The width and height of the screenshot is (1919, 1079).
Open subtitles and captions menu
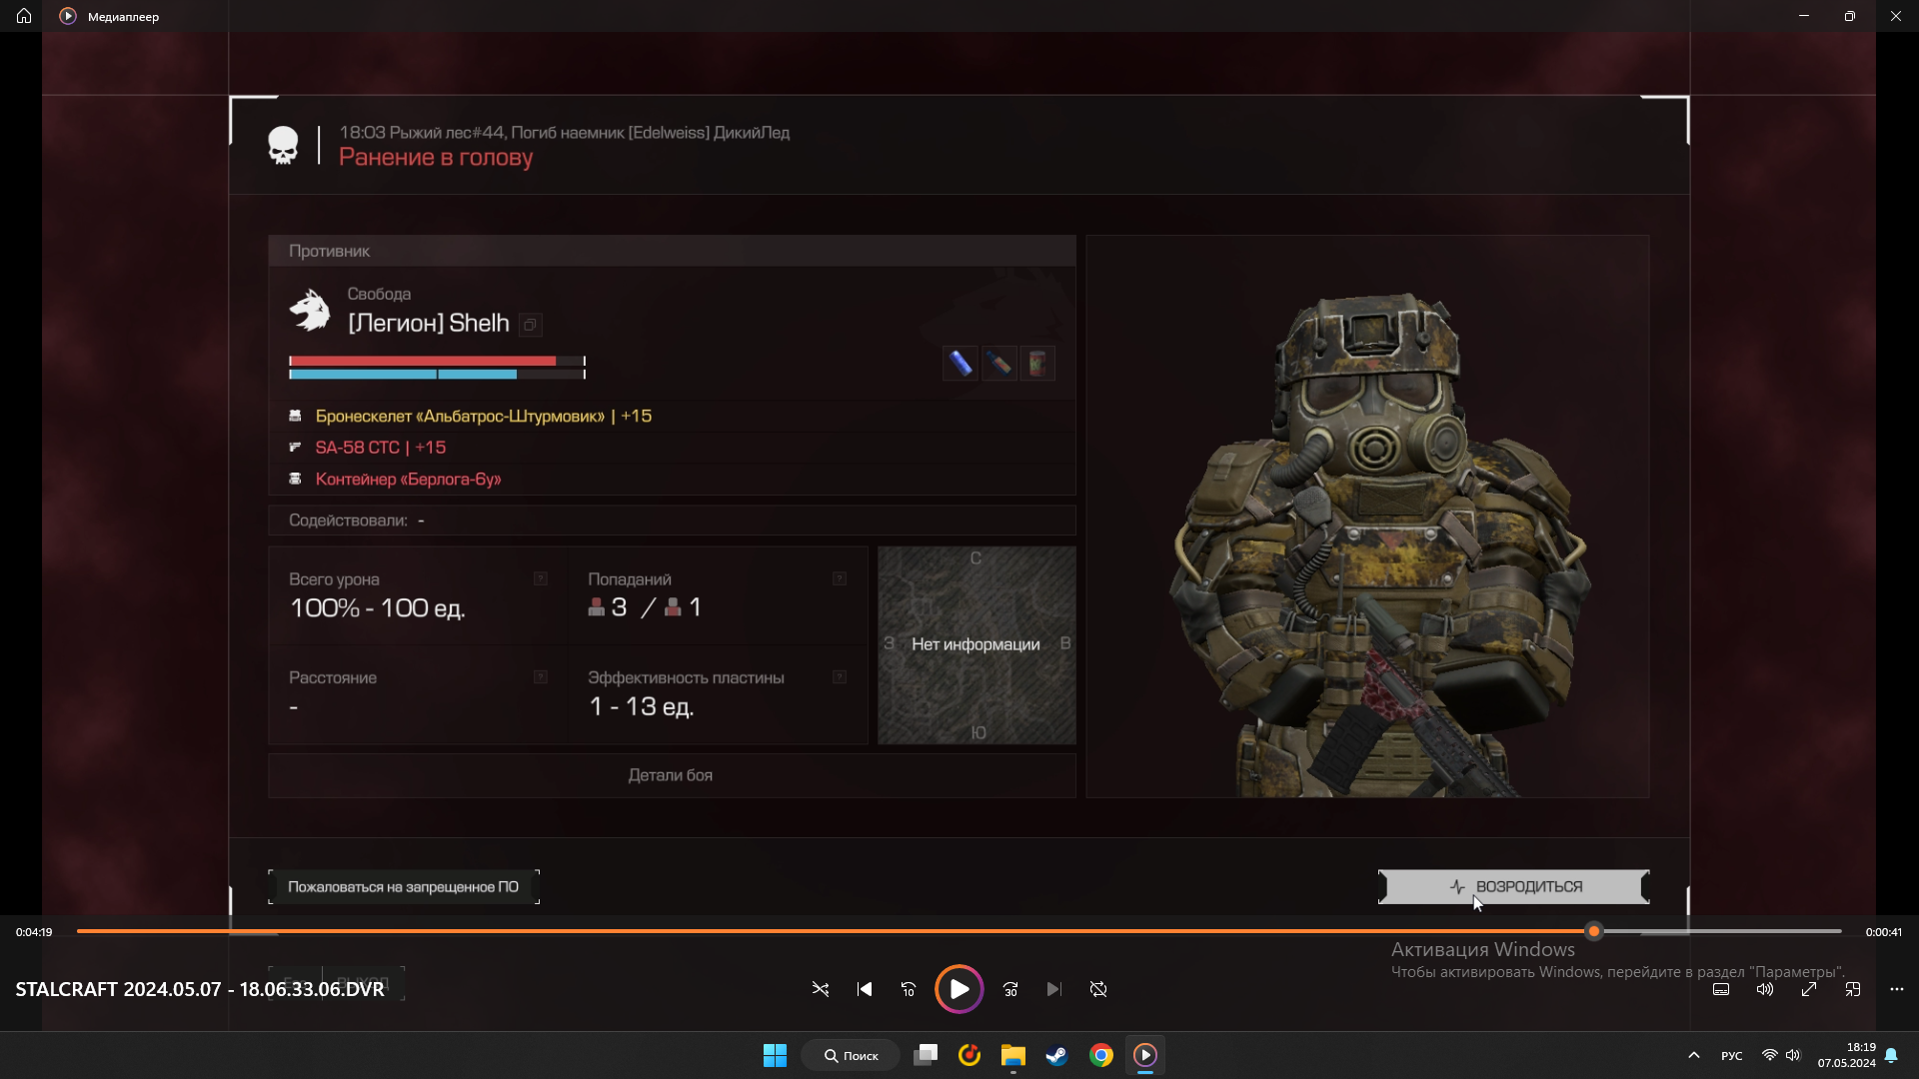click(1721, 989)
